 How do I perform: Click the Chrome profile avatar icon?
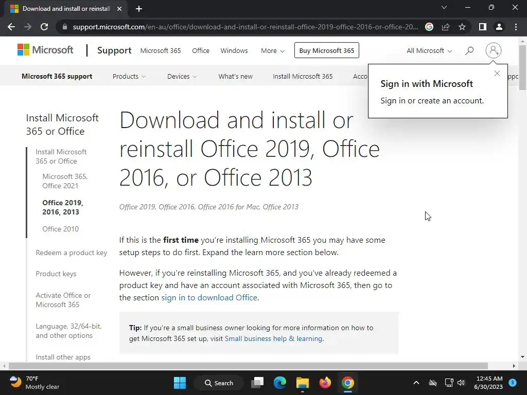point(499,27)
